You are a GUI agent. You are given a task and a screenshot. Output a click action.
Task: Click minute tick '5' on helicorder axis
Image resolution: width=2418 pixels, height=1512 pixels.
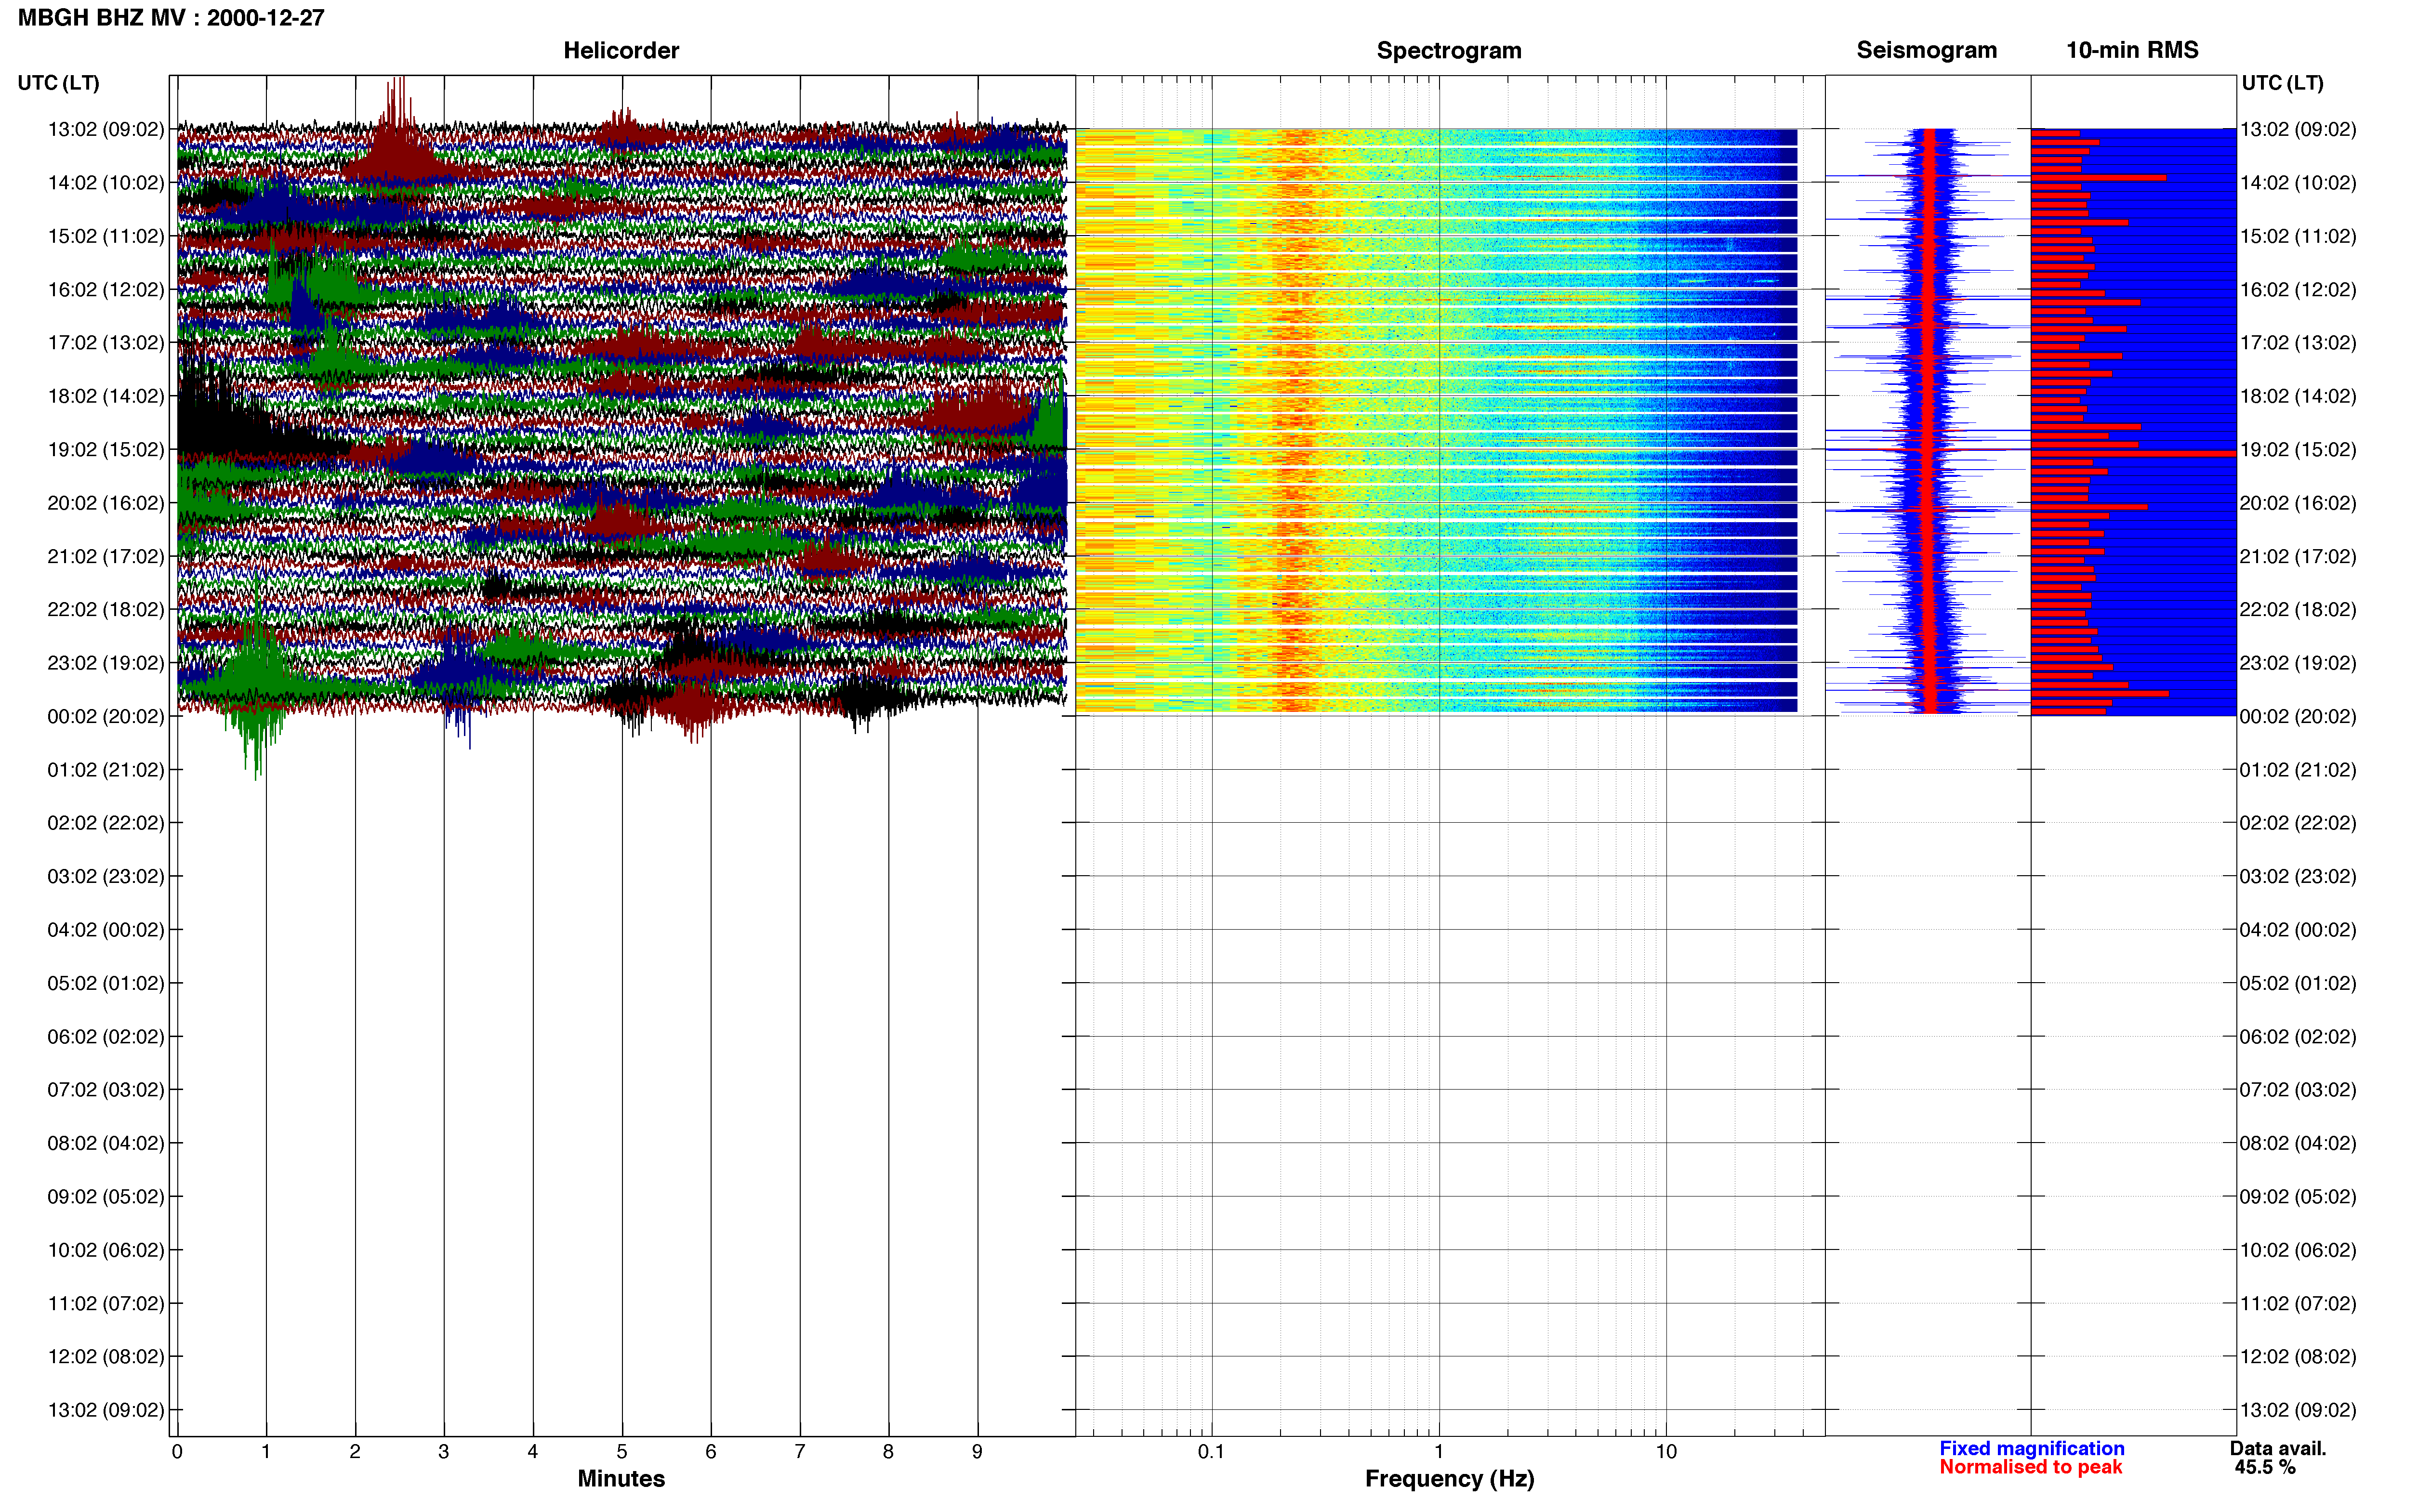click(622, 1452)
